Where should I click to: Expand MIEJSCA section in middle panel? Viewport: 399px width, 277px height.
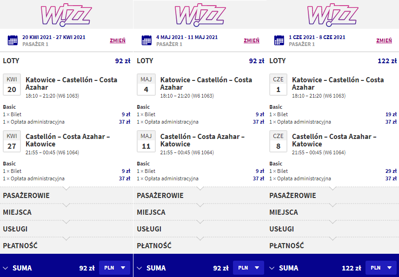tap(200, 212)
